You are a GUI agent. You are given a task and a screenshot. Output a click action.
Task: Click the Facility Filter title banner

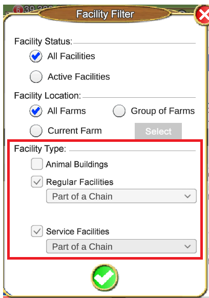click(105, 14)
